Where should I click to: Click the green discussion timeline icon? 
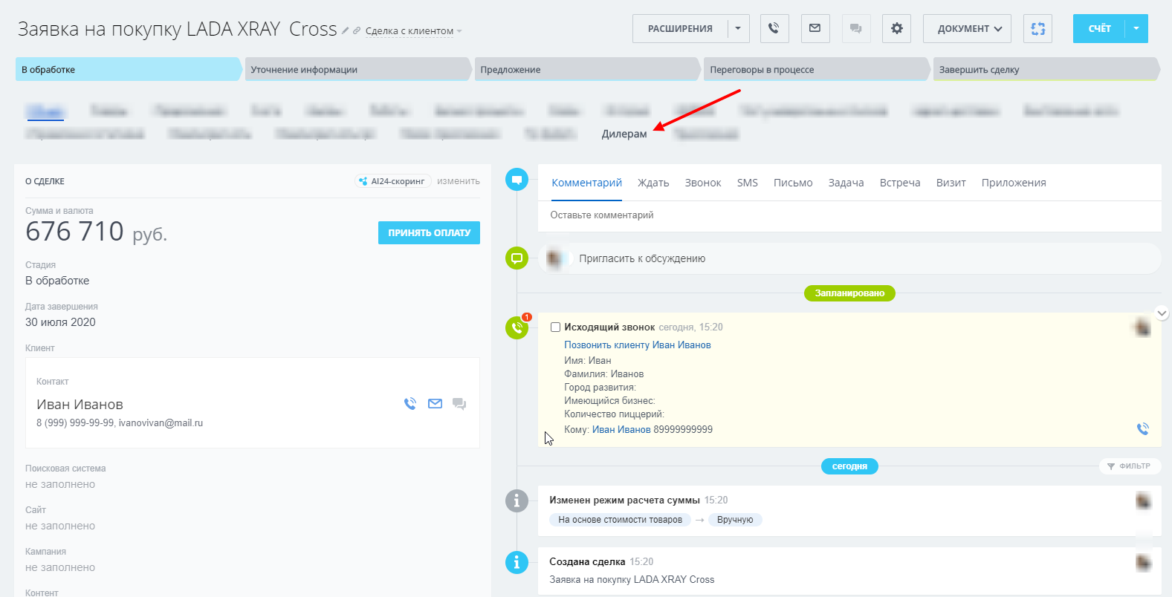pos(517,258)
